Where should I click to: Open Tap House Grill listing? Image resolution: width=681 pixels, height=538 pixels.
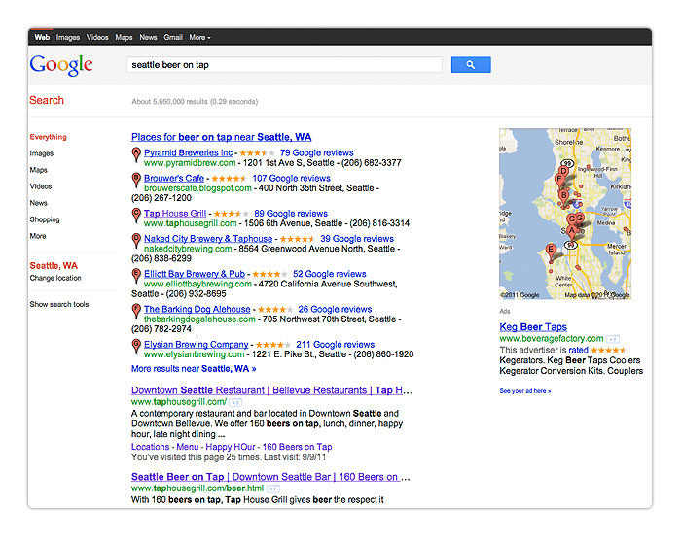click(x=175, y=214)
